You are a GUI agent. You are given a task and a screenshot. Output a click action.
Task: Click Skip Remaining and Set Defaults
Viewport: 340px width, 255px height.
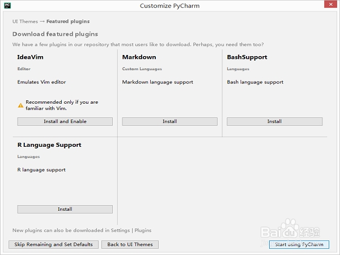coord(54,244)
